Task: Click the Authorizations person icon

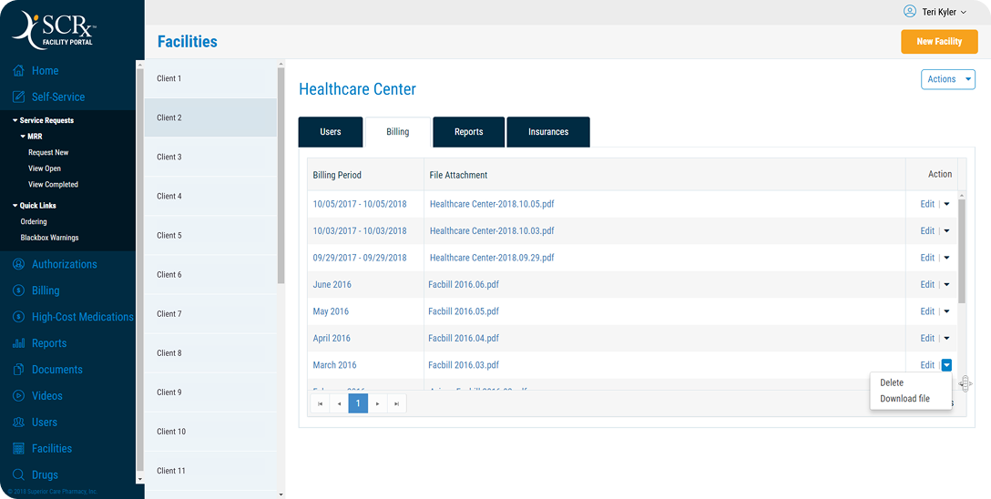Action: (19, 264)
